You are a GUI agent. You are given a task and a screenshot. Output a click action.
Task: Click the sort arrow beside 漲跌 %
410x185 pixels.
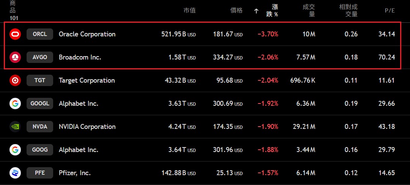coord(256,11)
